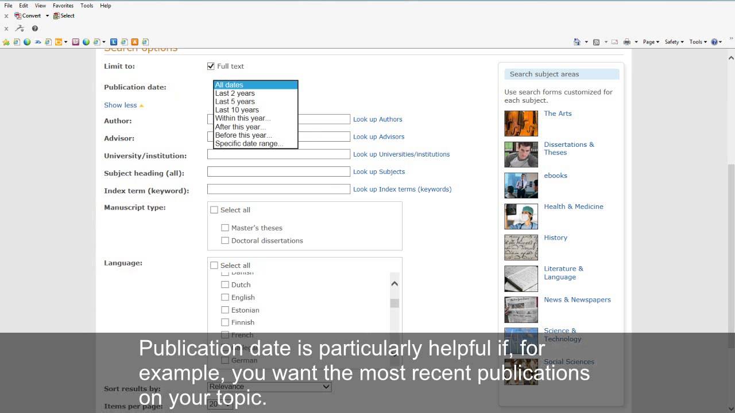Choose Before this year... date option
This screenshot has height=413, width=735.
[x=256, y=135]
